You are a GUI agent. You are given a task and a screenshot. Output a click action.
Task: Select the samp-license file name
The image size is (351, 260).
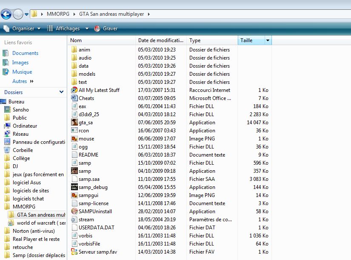pos(94,203)
